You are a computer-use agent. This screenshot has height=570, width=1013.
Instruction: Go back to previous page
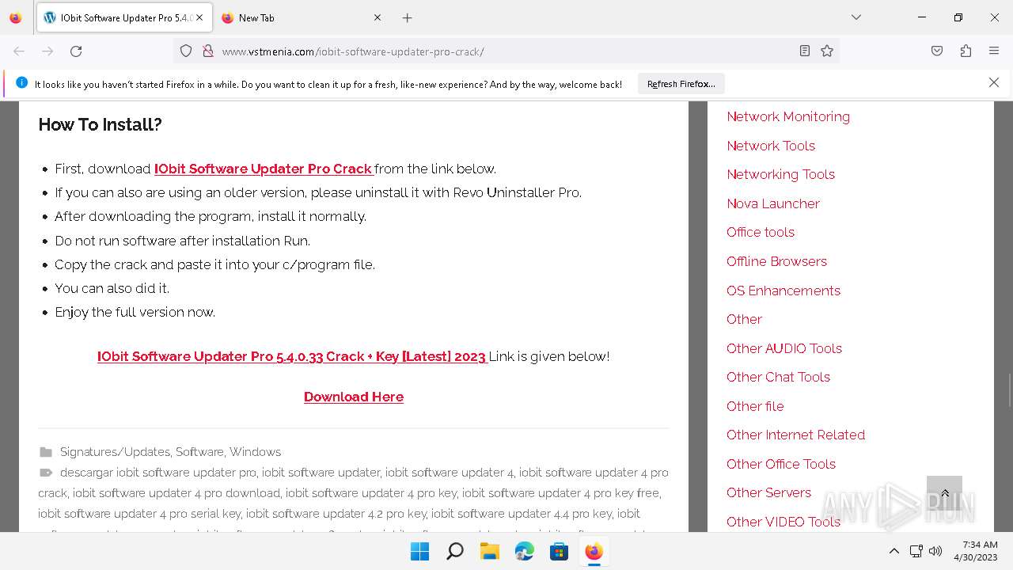(19, 51)
